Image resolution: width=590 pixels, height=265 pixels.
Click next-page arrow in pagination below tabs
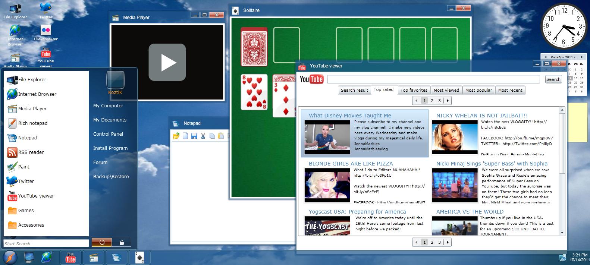448,101
